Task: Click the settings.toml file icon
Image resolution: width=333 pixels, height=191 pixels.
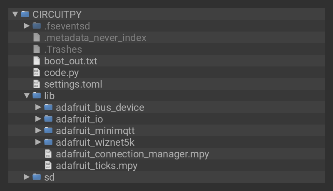Action: pos(37,84)
